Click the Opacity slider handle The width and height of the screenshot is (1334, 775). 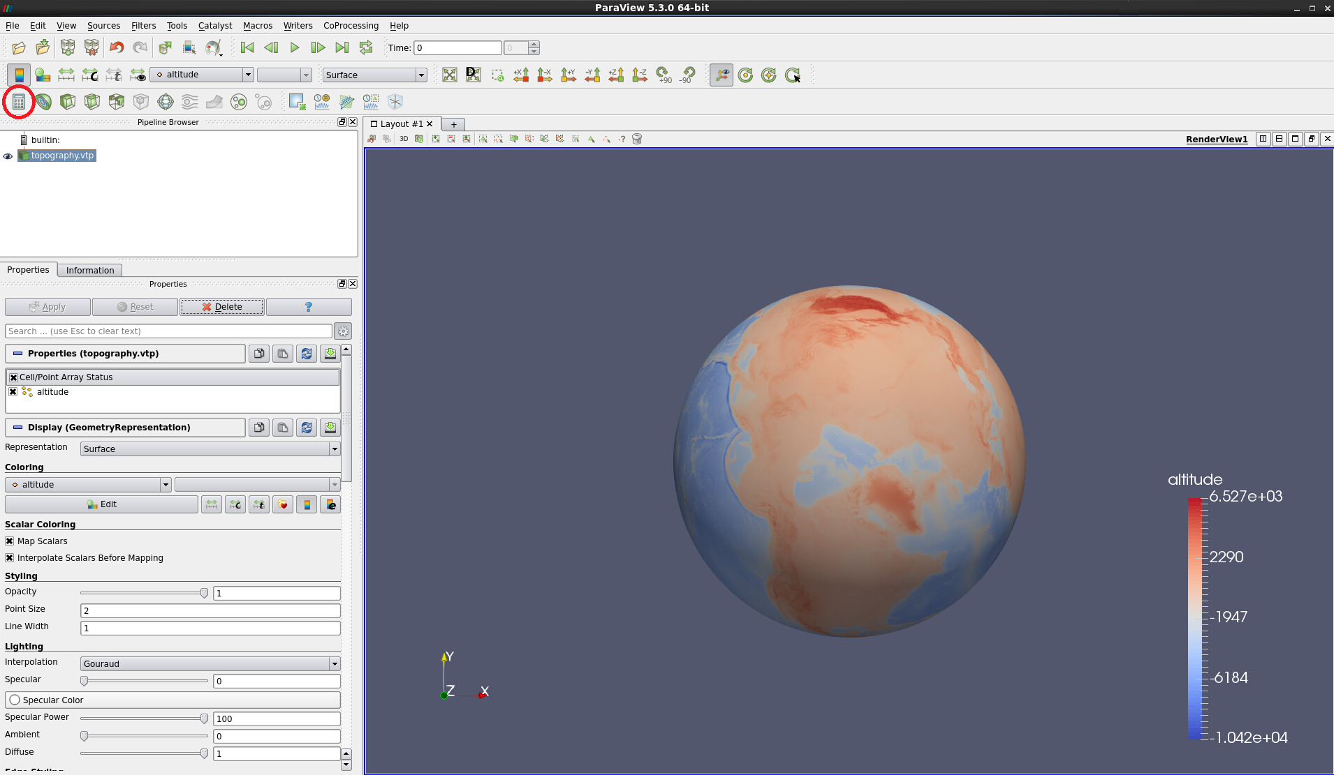(x=204, y=593)
